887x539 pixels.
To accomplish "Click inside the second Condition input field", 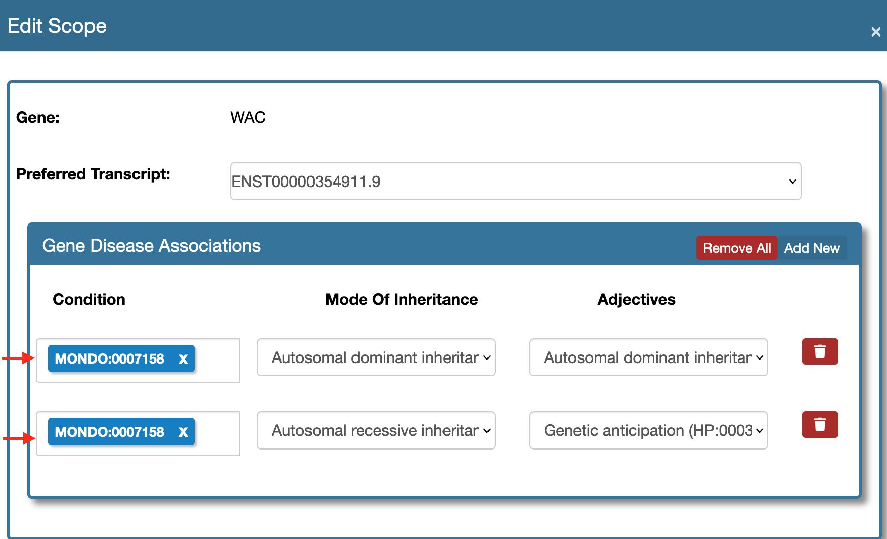I will tap(217, 433).
